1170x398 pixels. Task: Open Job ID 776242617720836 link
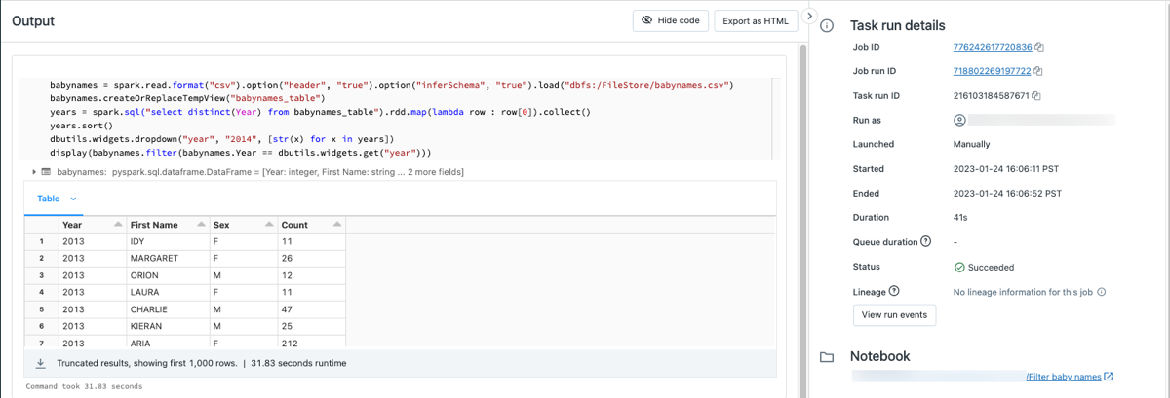click(x=992, y=47)
